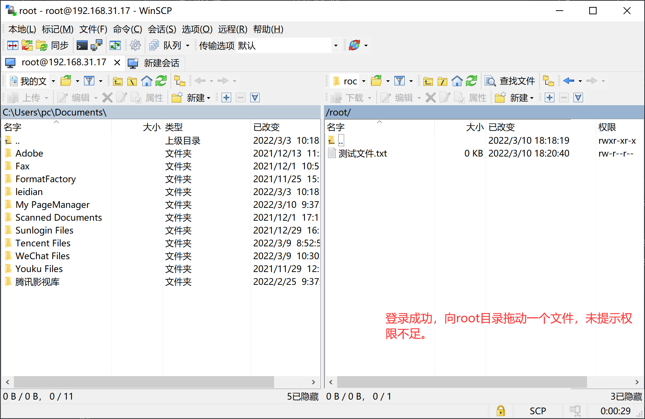Image resolution: width=645 pixels, height=419 pixels.
Task: Expand the dropdown next to globe icon
Action: tap(366, 46)
